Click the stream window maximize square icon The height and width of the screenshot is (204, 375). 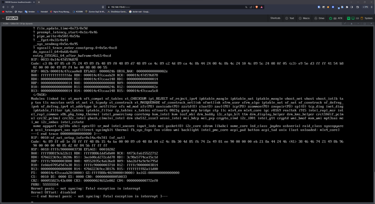(x=365, y=24)
